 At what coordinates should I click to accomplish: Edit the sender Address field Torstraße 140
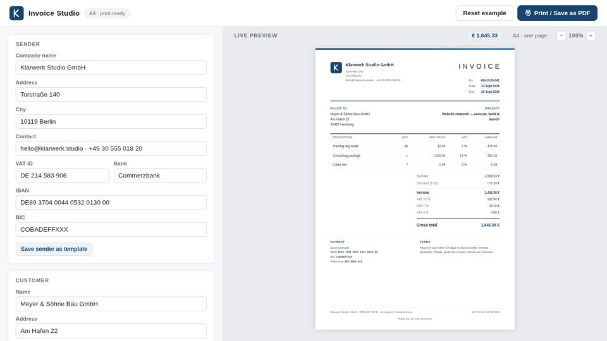[111, 94]
